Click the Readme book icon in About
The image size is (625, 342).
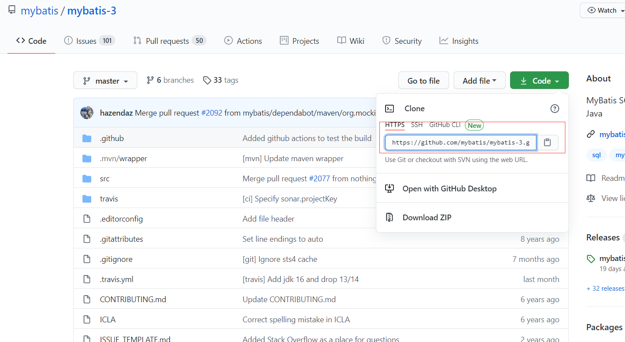click(591, 178)
